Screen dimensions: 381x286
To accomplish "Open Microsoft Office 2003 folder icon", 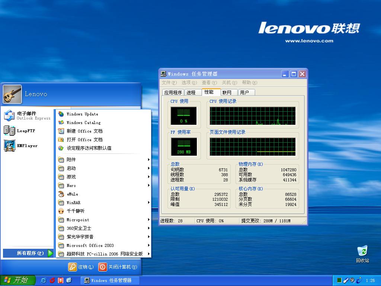I will coord(61,245).
